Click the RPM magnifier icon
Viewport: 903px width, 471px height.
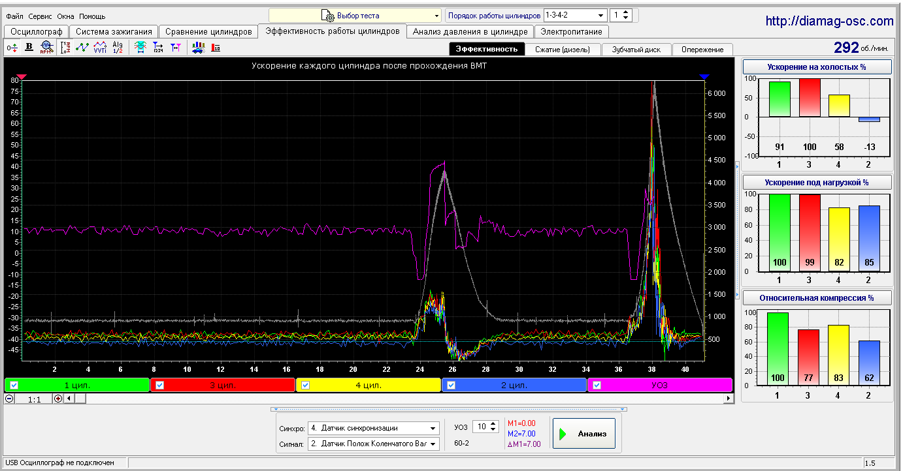[46, 47]
